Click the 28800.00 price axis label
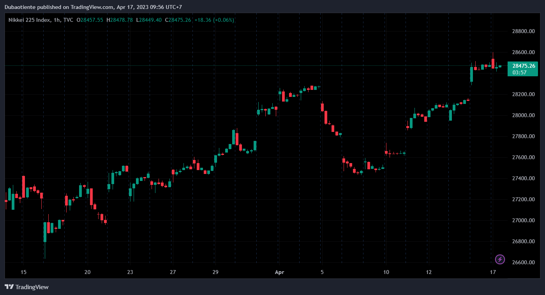The height and width of the screenshot is (295, 545). tap(523, 32)
